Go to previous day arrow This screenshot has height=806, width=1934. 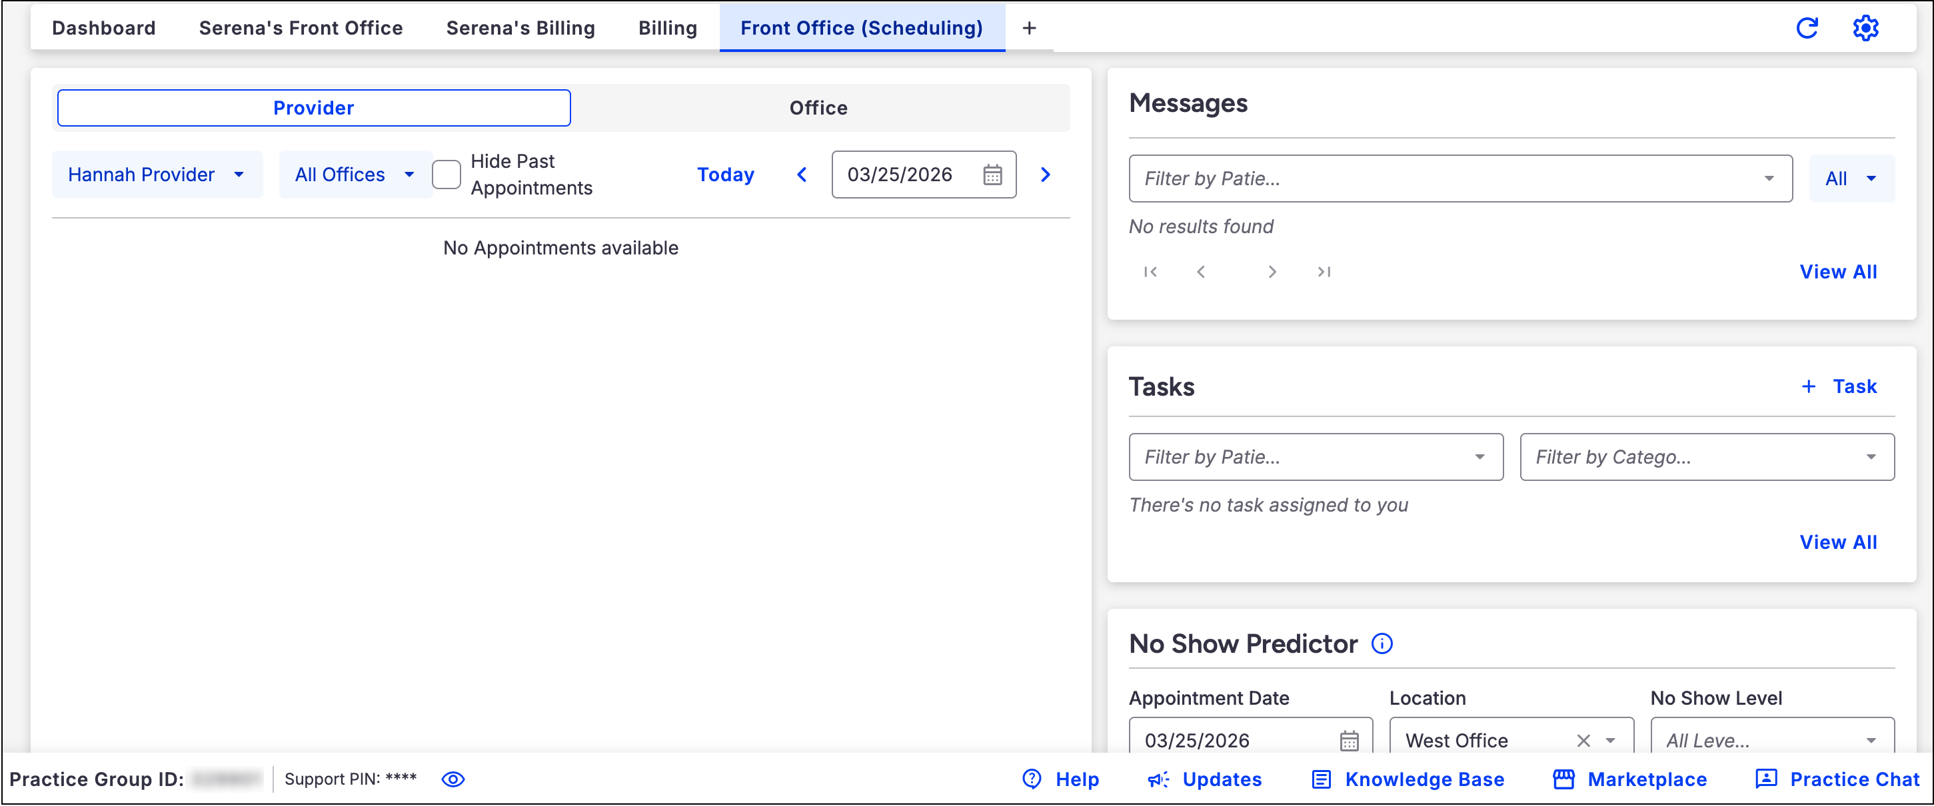coord(802,175)
